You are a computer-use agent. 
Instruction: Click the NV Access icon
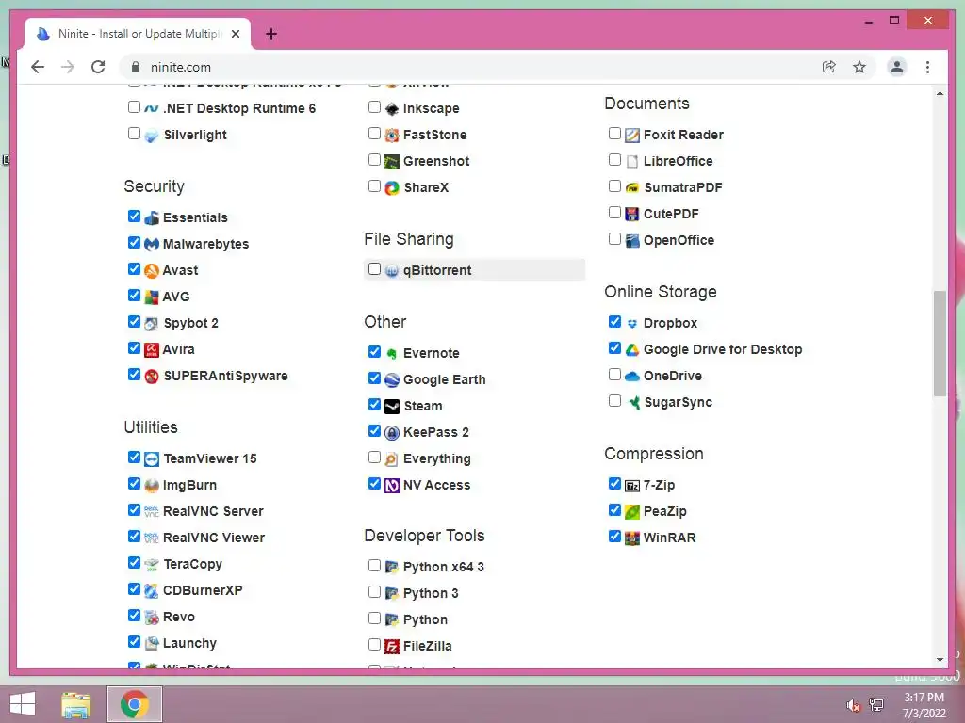pos(392,486)
